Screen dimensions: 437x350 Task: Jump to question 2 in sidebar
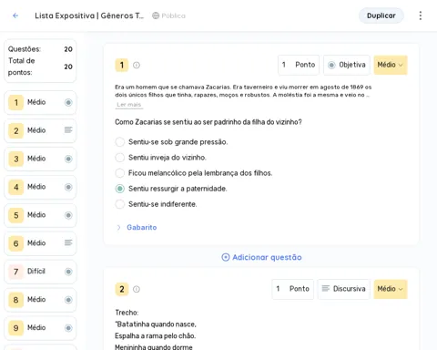point(40,130)
